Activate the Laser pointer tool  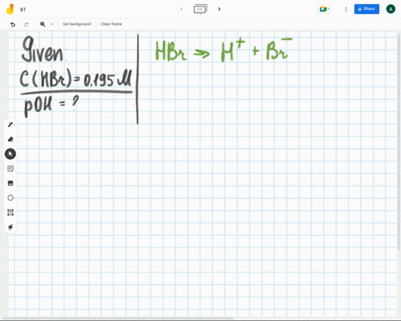tap(11, 227)
